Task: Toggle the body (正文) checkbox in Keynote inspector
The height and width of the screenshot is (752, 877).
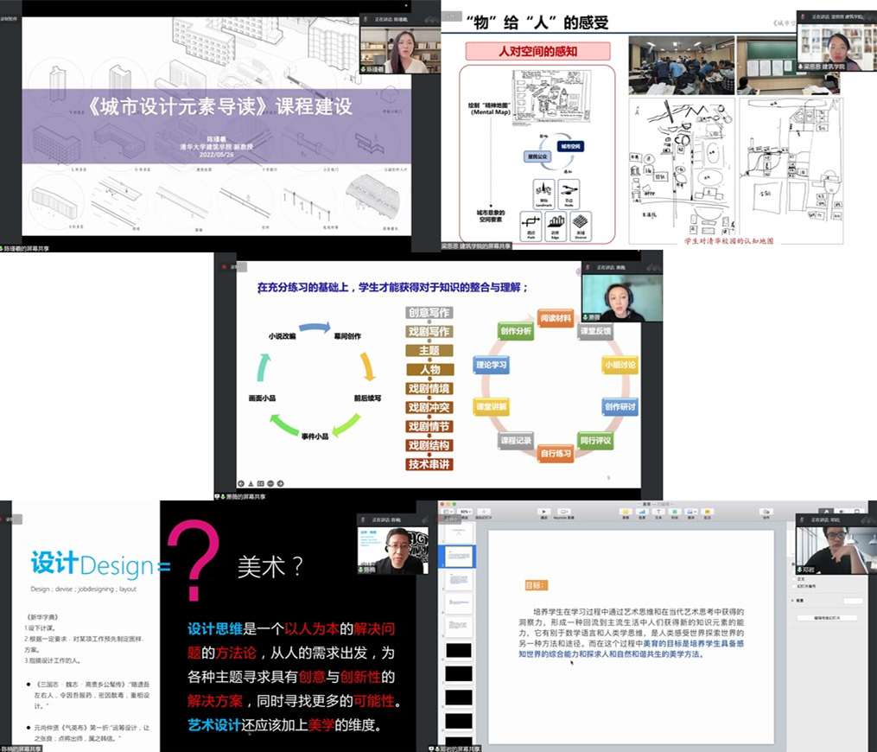Action: [x=793, y=578]
